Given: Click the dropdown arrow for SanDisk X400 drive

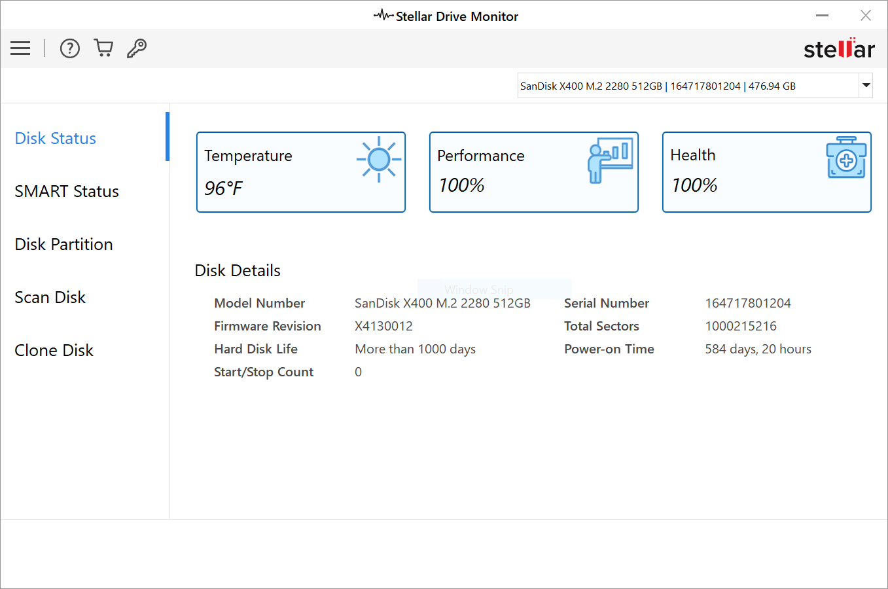Looking at the screenshot, I should [866, 86].
